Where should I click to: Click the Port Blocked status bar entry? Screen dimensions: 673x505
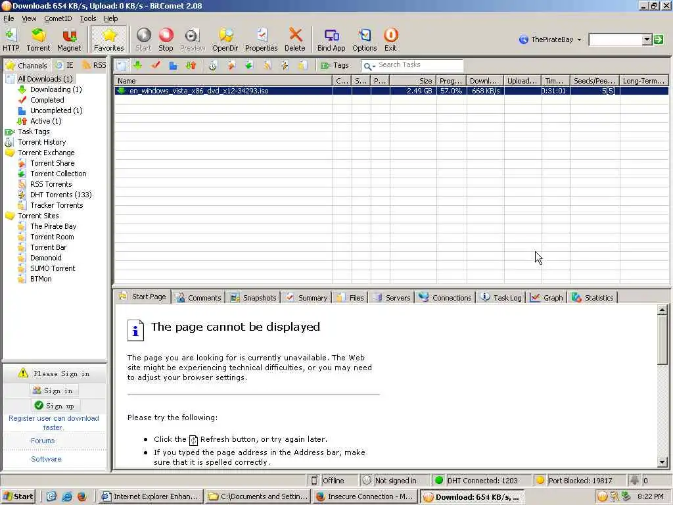tap(579, 481)
